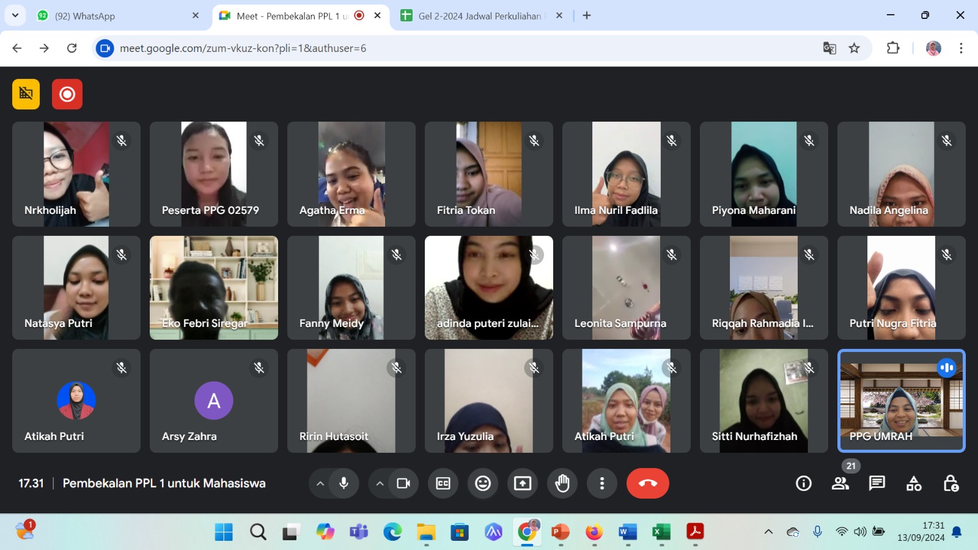Open the more options three-dot menu
The image size is (978, 550).
(x=602, y=483)
